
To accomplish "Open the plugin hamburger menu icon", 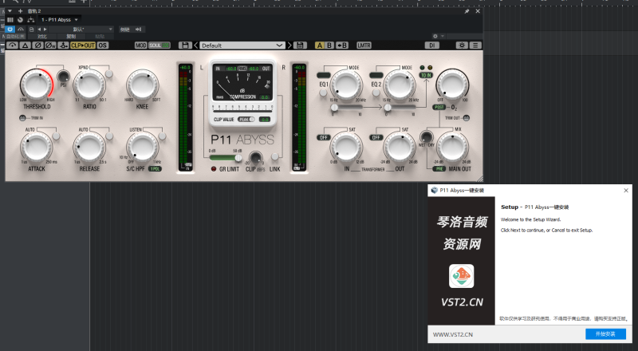I will pyautogui.click(x=475, y=45).
